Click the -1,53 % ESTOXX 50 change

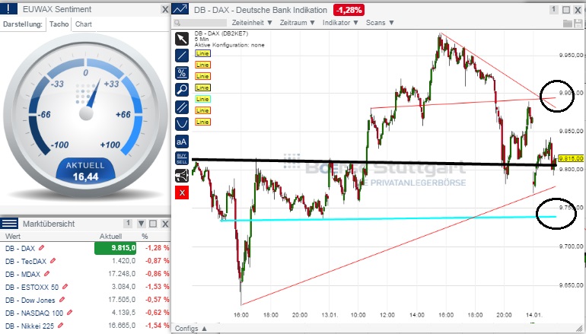click(158, 287)
